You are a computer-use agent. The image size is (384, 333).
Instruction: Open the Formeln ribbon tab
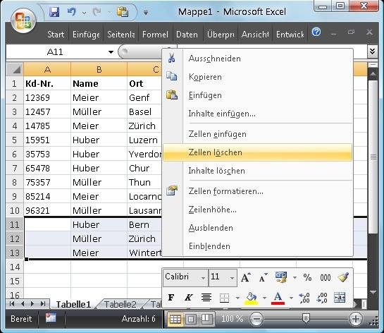(x=155, y=35)
